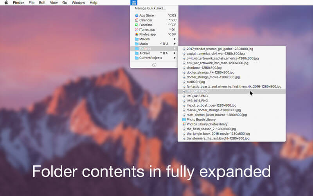The height and width of the screenshot is (196, 313).
Task: Choose Manage QuickLinks... from the menu
Action: point(150,8)
